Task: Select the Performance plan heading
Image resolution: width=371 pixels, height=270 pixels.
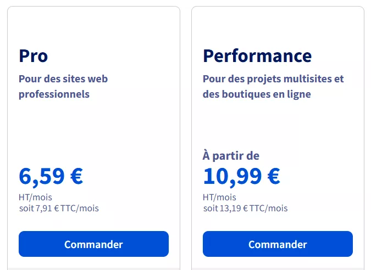Action: [257, 55]
